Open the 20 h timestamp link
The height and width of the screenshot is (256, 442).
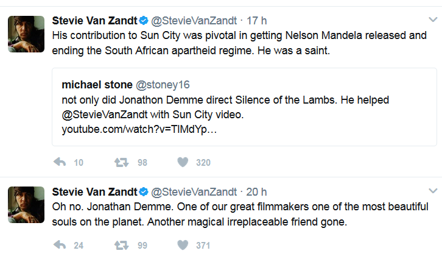point(256,192)
